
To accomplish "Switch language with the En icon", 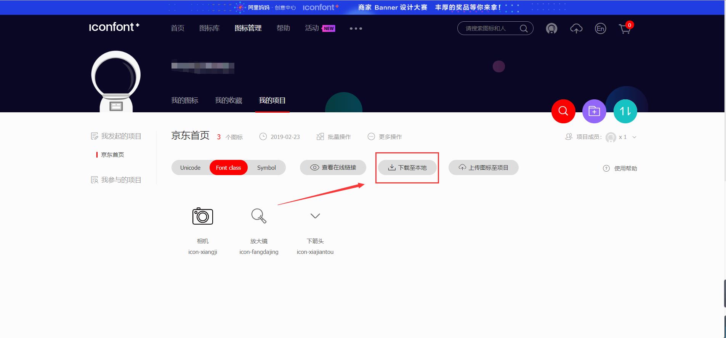I will [600, 29].
